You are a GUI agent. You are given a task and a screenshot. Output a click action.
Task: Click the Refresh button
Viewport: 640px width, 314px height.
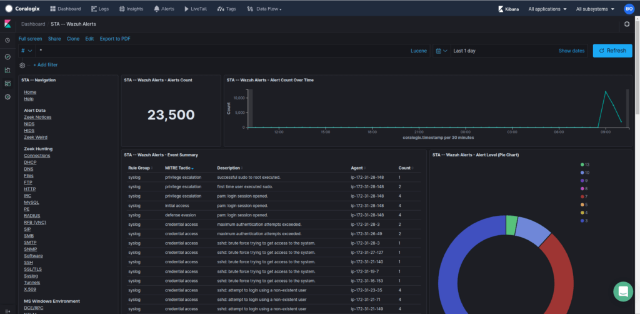click(612, 51)
